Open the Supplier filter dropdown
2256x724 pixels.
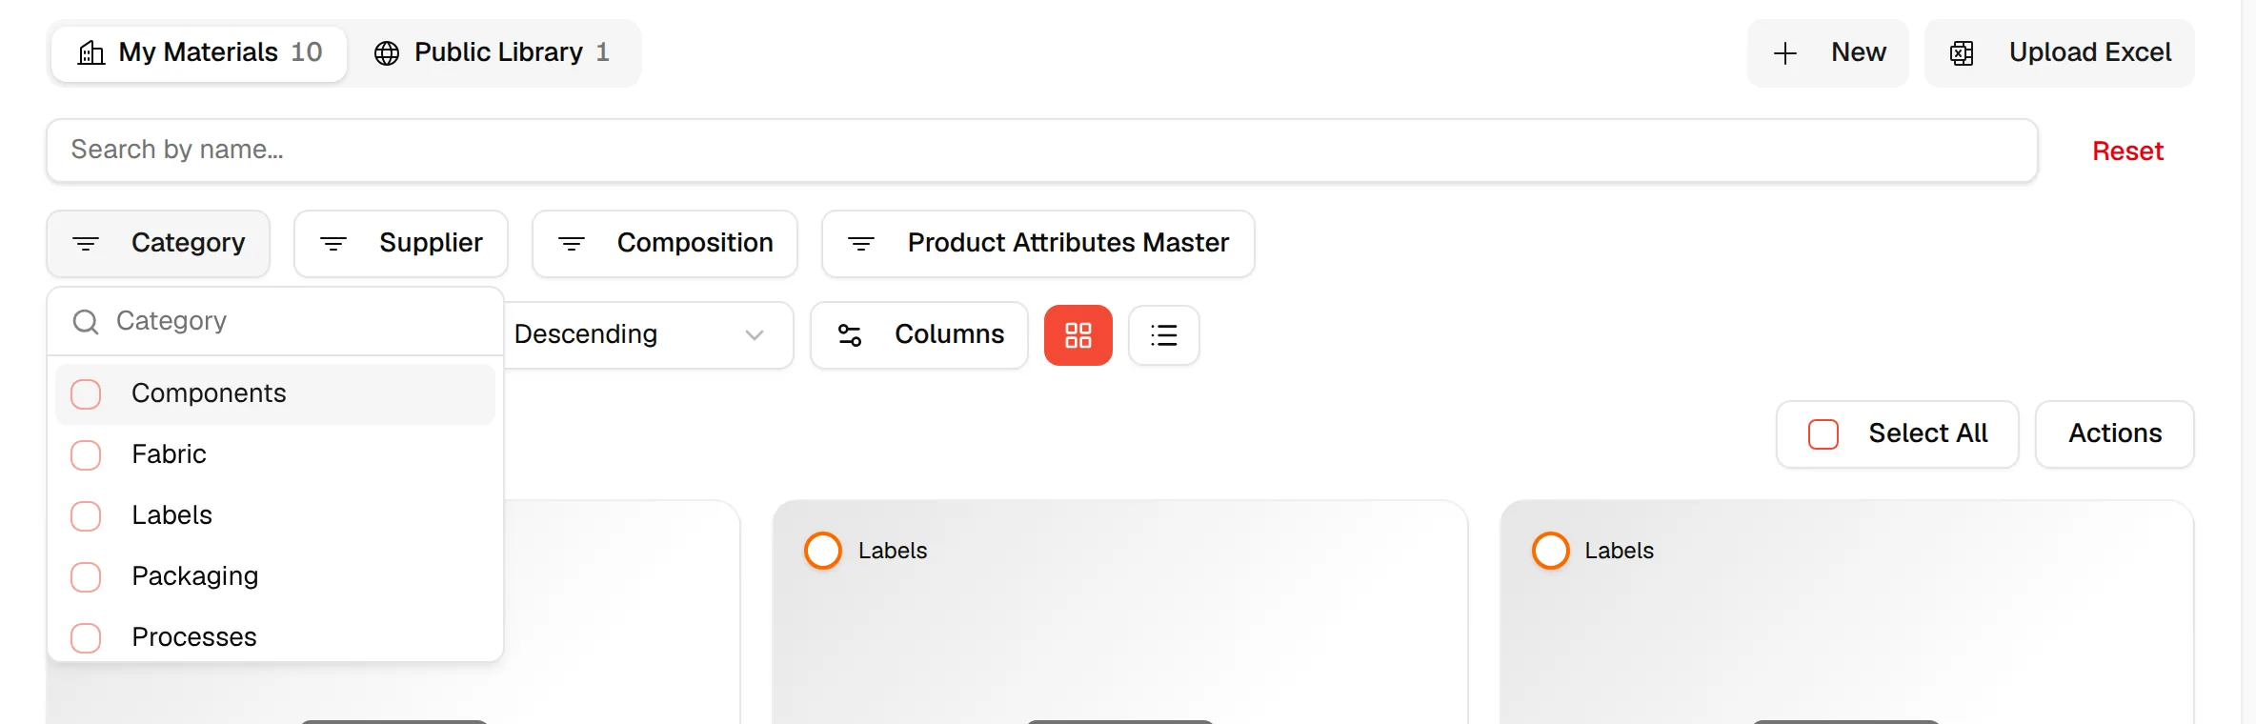401,244
